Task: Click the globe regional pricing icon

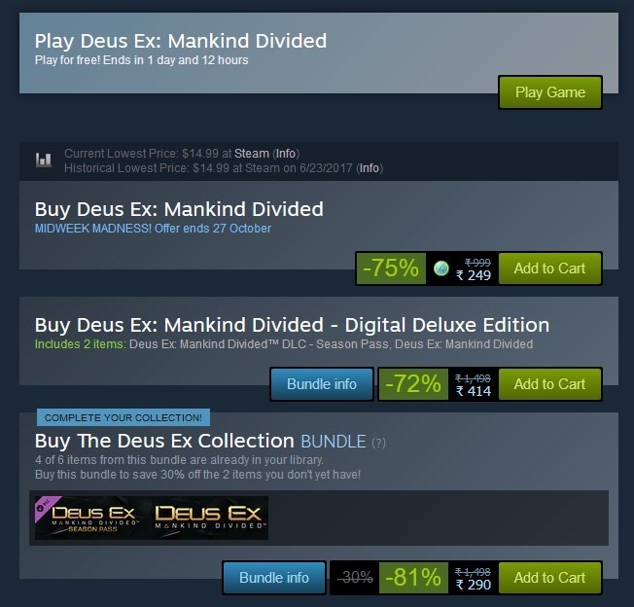Action: click(x=441, y=268)
